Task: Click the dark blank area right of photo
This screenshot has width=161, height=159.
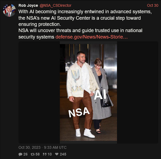Action: click(x=138, y=92)
